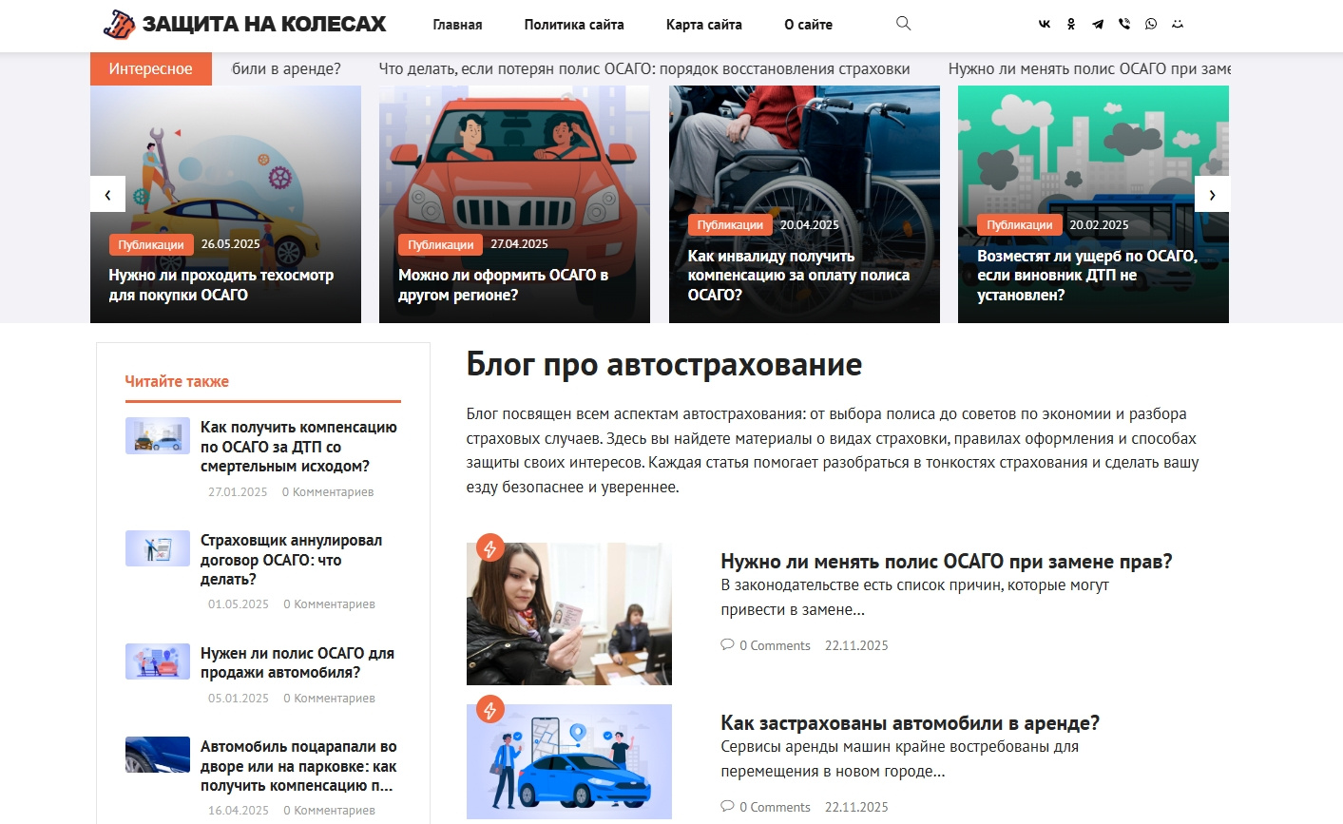Image resolution: width=1343 pixels, height=824 pixels.
Task: Click '0 Комментариев' next to 01.05.2025
Action: click(329, 604)
